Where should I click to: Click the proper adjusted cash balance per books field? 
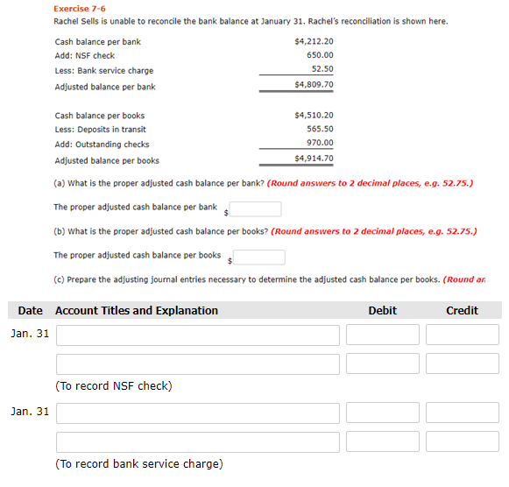[x=259, y=257]
